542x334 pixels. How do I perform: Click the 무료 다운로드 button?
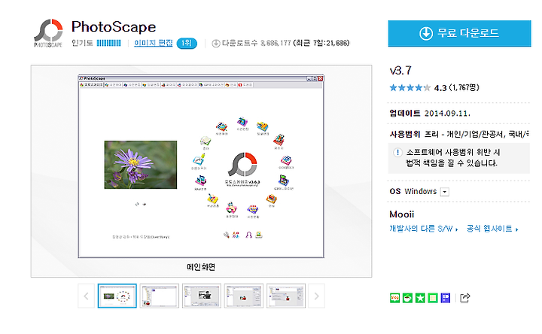pos(459,33)
